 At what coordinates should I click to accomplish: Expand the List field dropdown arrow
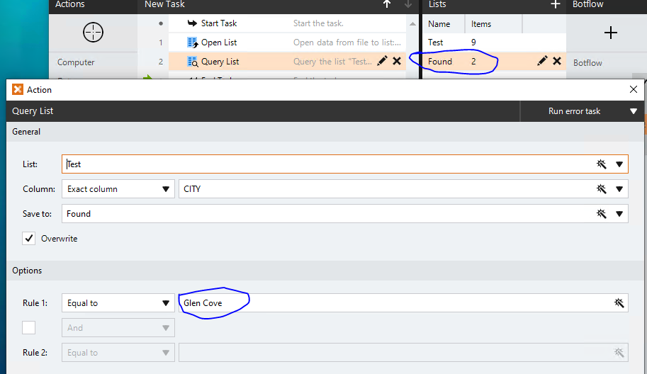(619, 164)
